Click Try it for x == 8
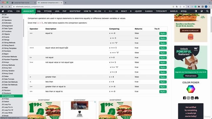This screenshot has width=212, height=119. point(163,33)
